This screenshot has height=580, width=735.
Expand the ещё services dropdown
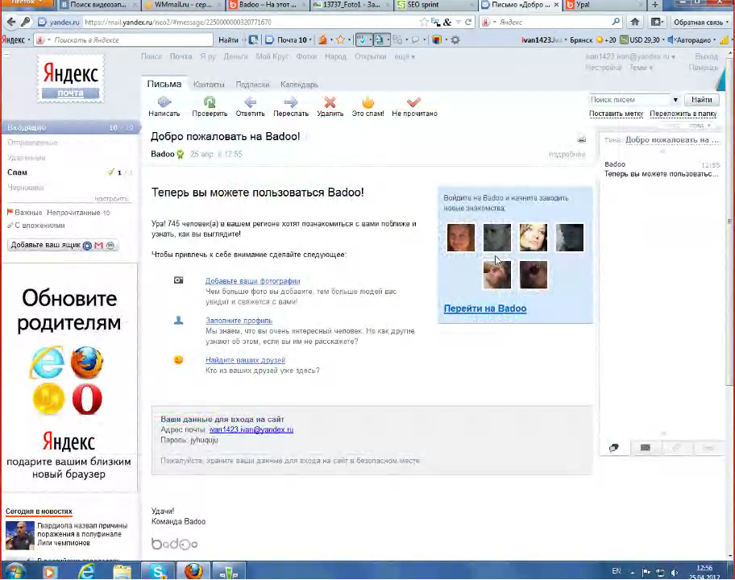coord(405,56)
